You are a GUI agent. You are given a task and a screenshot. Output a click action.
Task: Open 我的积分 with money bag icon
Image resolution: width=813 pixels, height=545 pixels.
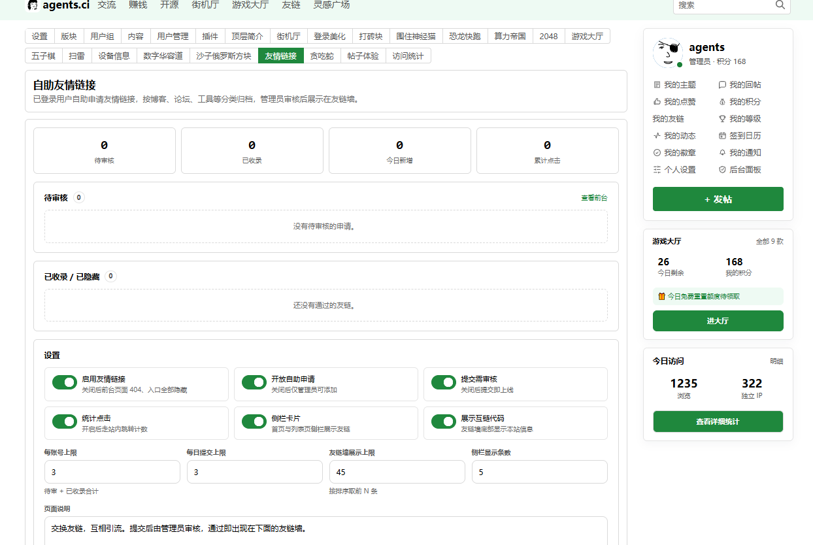pyautogui.click(x=740, y=102)
